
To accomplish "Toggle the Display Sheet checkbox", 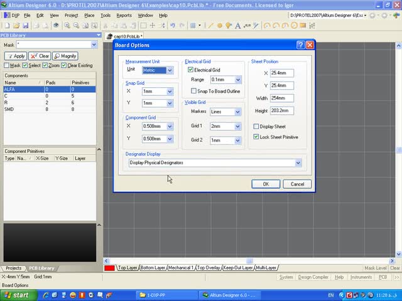I will [256, 127].
